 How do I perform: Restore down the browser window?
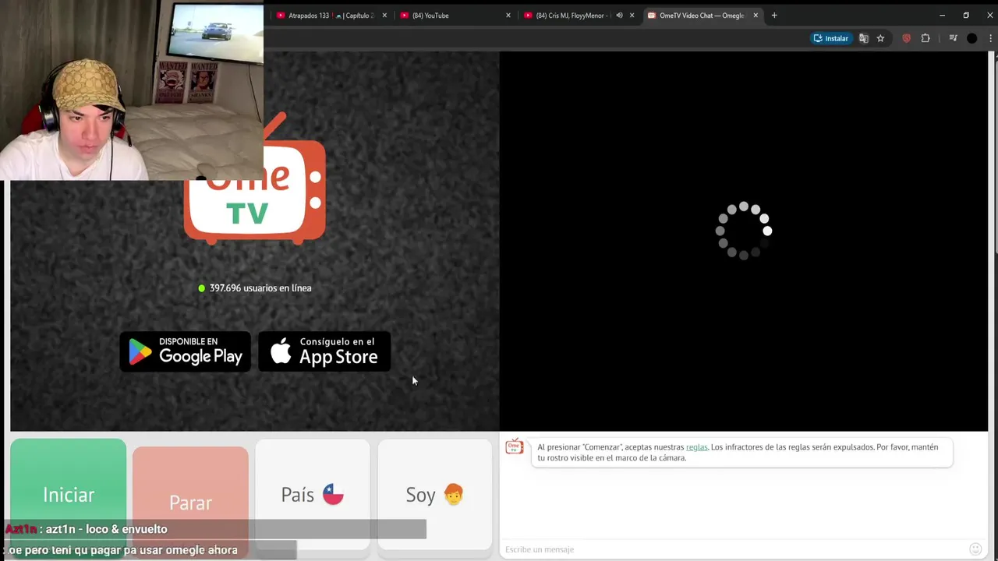[966, 16]
